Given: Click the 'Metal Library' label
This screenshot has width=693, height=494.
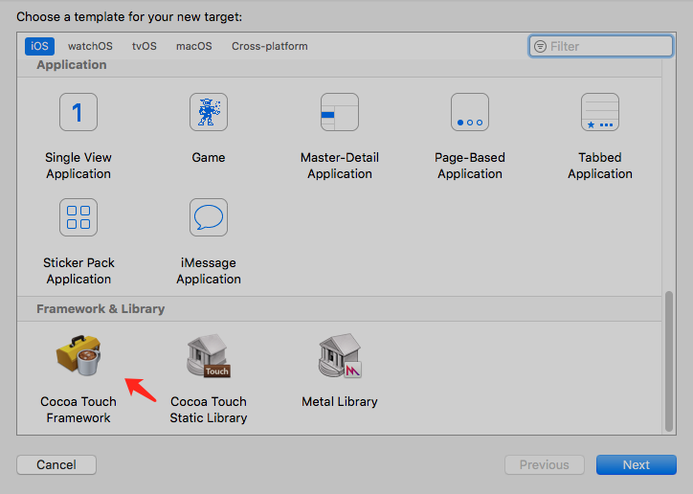Looking at the screenshot, I should (340, 402).
